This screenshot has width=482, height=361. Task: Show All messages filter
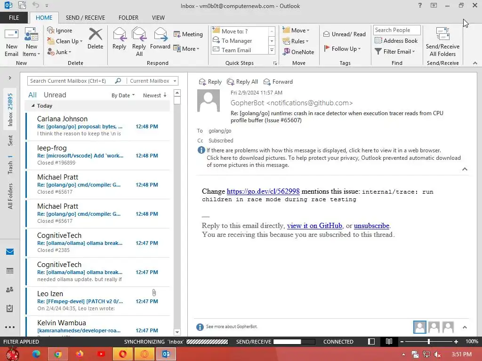(32, 95)
